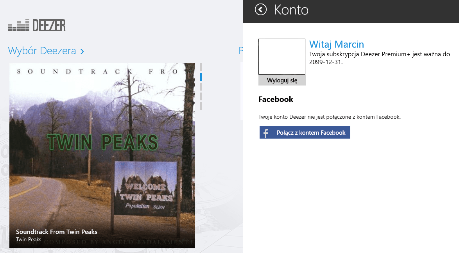Screen dimensions: 459x253
Task: Open the partially hidden section starting with P
Action: click(240, 51)
